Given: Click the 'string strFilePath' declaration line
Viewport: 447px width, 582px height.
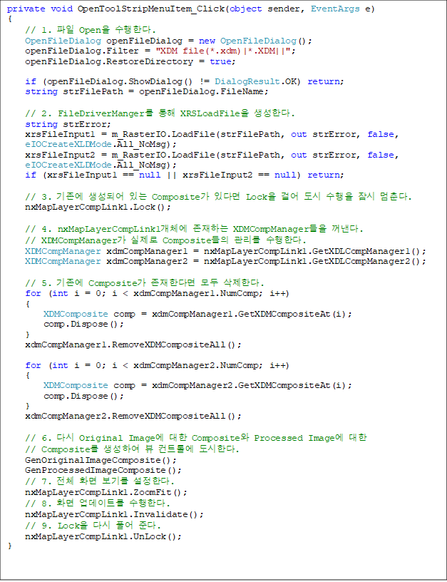Looking at the screenshot, I should coord(147,92).
